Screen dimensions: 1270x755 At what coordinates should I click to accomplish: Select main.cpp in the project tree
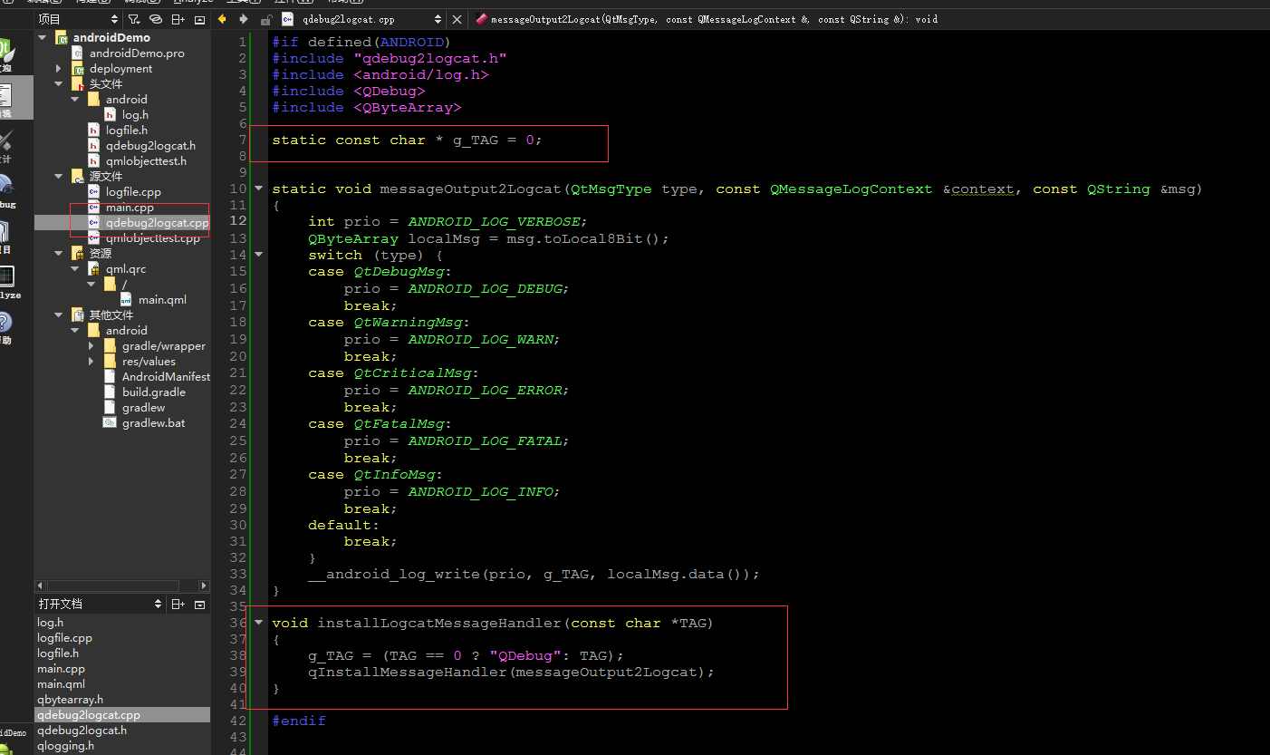130,207
